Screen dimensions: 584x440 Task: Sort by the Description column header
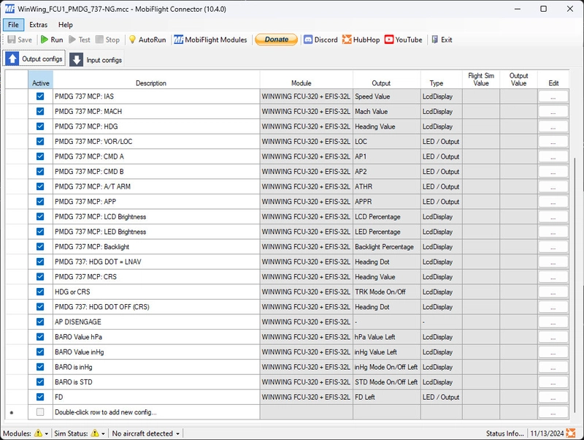tap(151, 83)
